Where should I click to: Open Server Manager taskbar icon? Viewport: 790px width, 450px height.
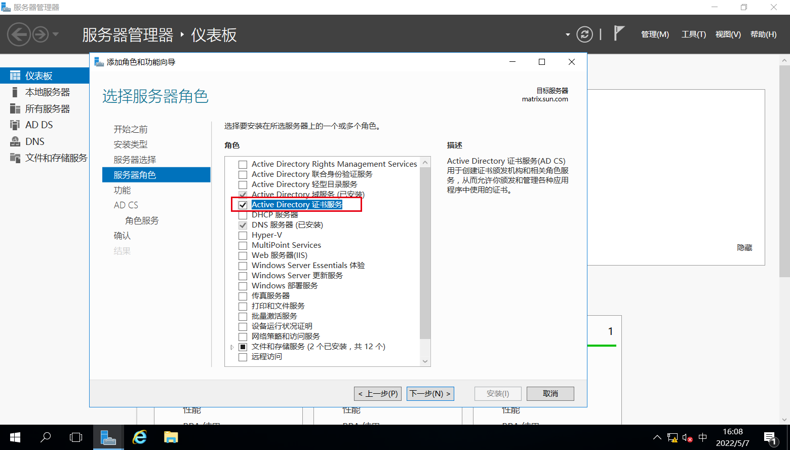point(108,437)
